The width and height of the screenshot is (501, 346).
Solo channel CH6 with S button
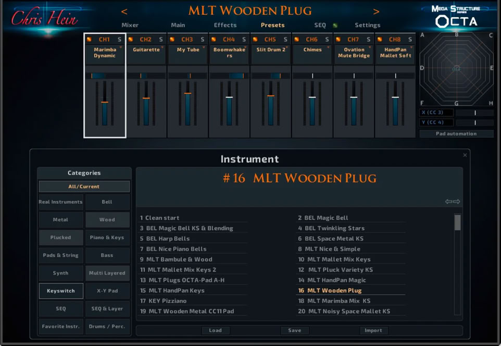coord(327,39)
